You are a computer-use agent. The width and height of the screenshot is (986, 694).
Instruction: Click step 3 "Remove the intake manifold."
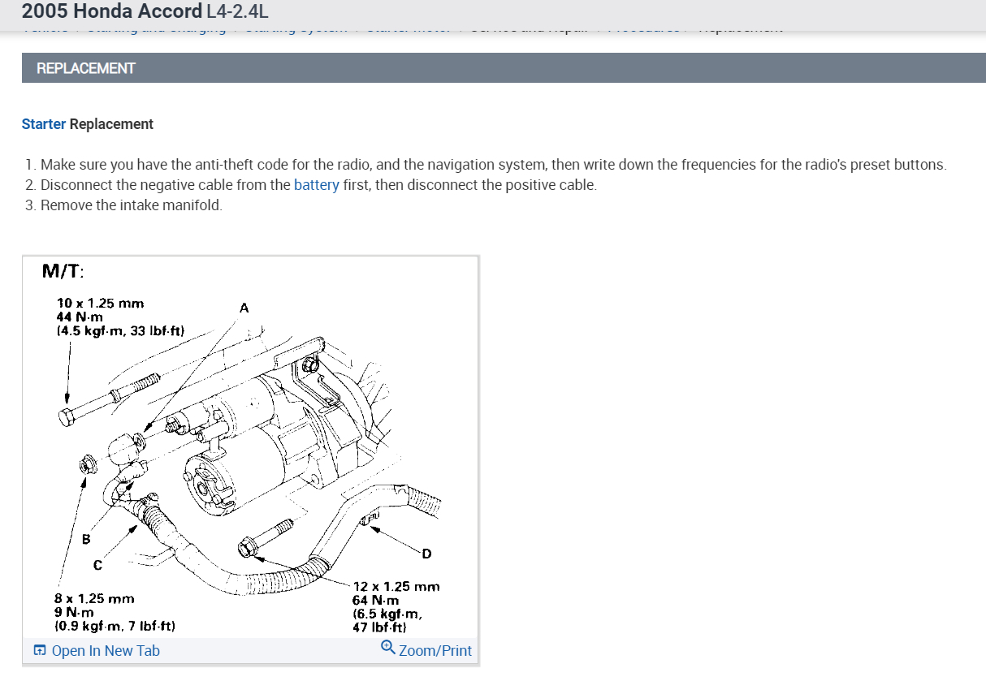coord(131,205)
